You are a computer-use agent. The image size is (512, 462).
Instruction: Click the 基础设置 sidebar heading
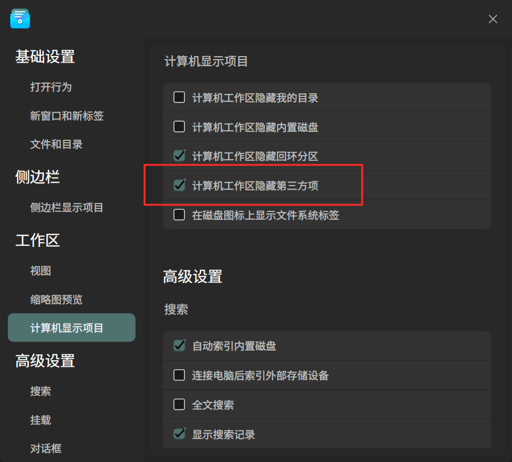(x=45, y=57)
